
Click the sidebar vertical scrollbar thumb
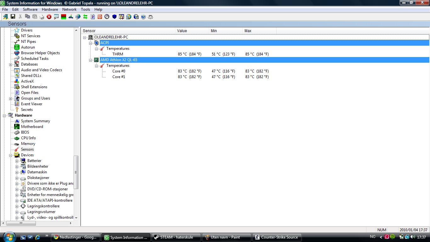tap(76, 172)
